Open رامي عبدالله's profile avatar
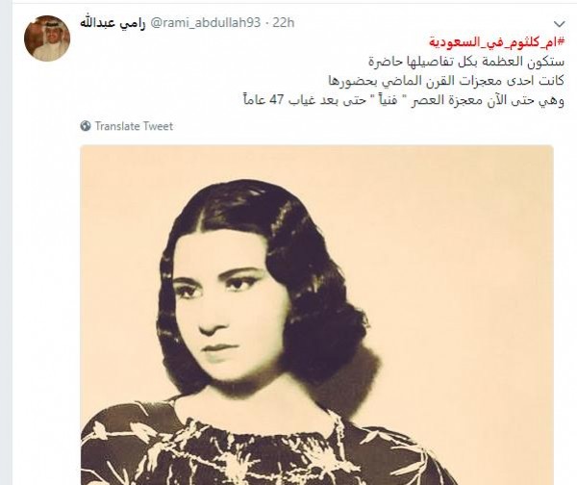This screenshot has height=485, width=577. tap(47, 38)
